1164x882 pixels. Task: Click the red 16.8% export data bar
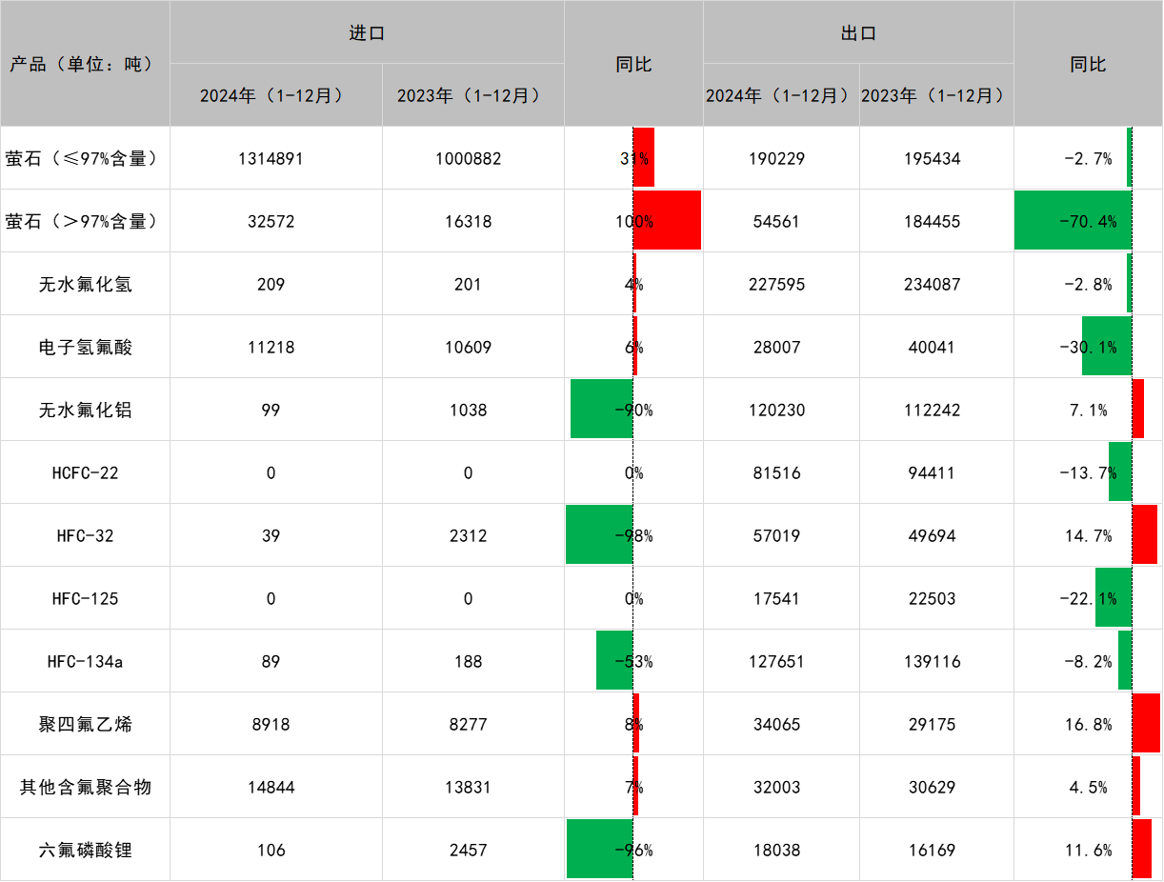click(x=1146, y=723)
